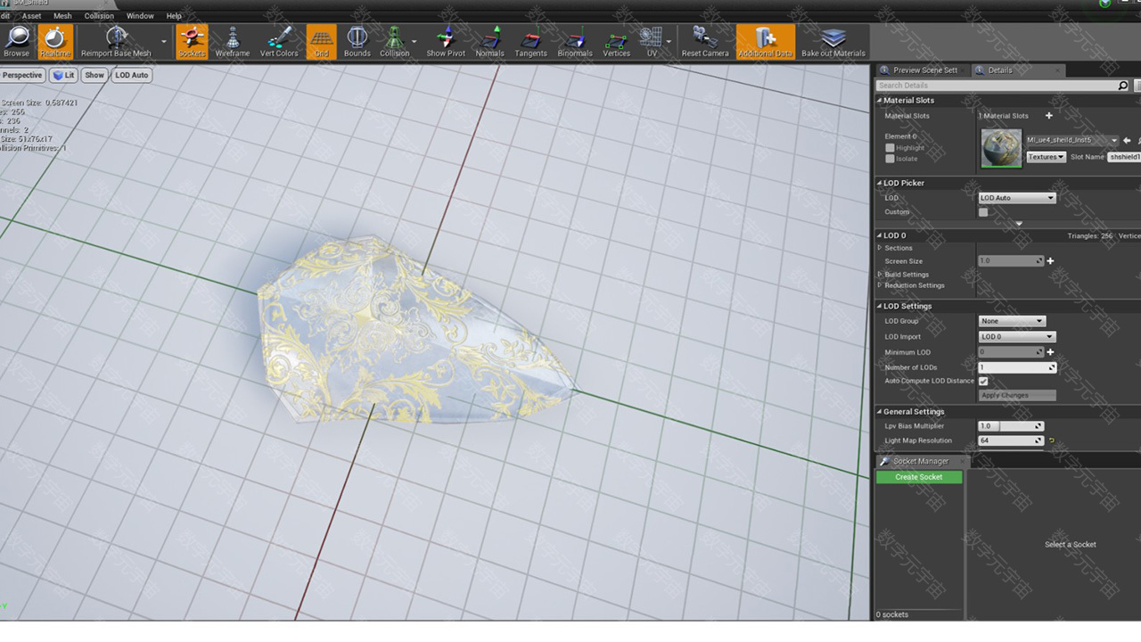Open the Perspective viewport dropdown
1141x642 pixels.
coord(22,75)
